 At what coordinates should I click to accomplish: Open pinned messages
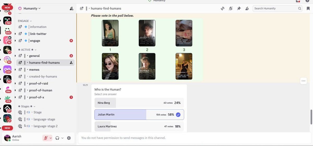tap(239, 9)
